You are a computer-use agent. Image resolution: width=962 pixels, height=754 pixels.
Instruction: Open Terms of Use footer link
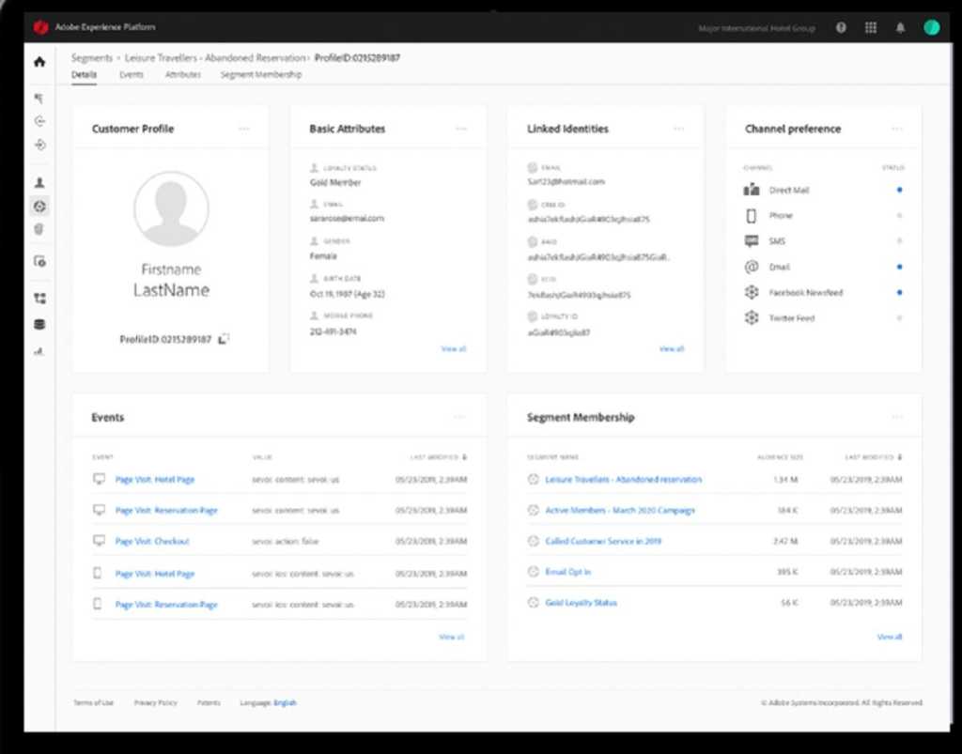point(93,702)
